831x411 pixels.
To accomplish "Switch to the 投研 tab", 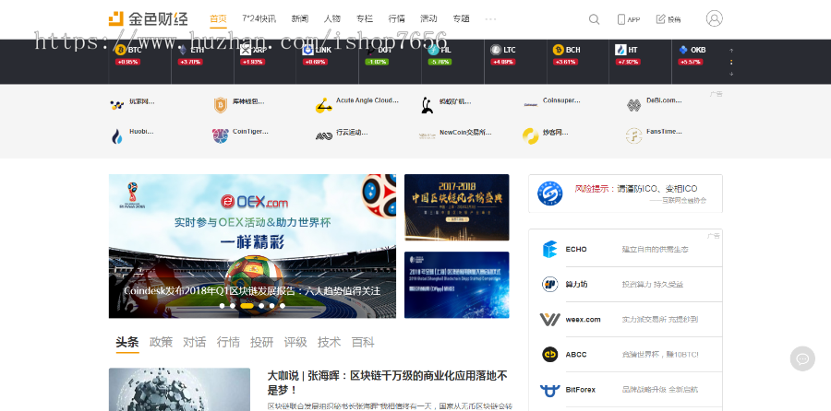I will (x=262, y=342).
